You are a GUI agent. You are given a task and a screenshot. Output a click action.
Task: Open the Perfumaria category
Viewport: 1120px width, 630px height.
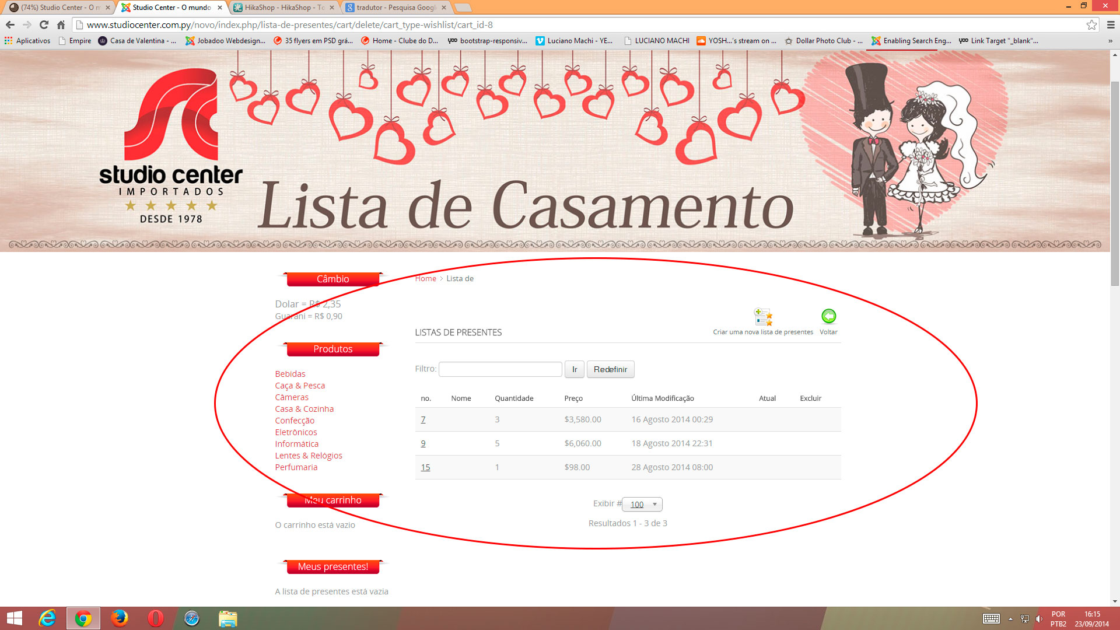(296, 467)
